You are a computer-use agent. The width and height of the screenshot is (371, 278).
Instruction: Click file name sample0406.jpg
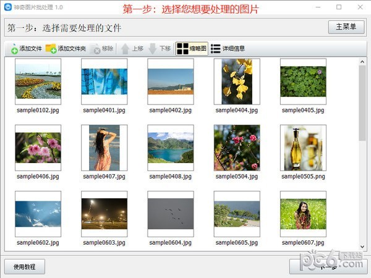tap(38, 177)
